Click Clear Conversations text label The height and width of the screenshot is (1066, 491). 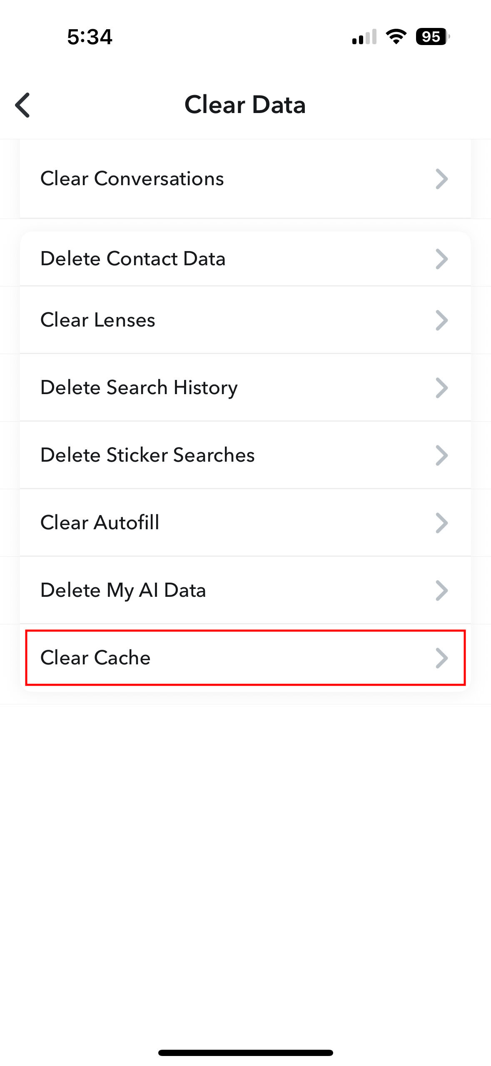[132, 179]
